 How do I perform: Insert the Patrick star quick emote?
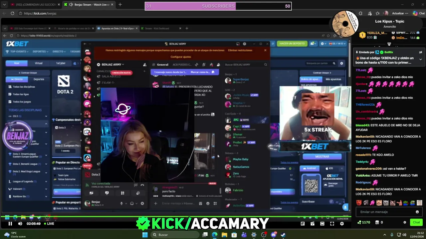pos(399,202)
